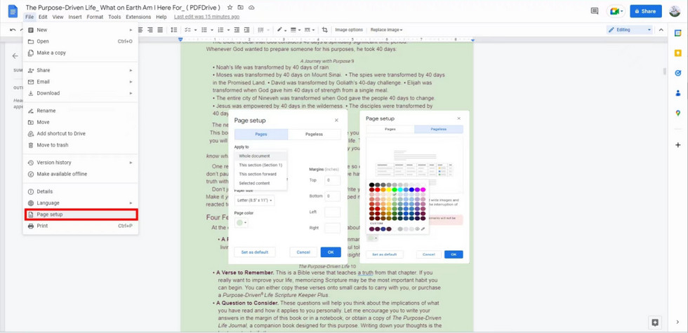The width and height of the screenshot is (688, 333).
Task: Choose Make a copy from File menu
Action: (x=81, y=53)
